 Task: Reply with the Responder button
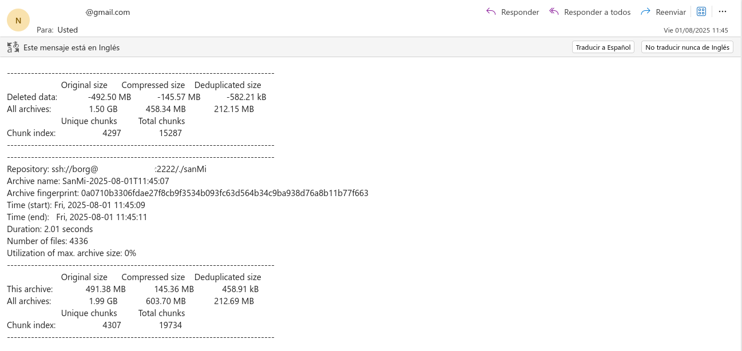tap(513, 12)
